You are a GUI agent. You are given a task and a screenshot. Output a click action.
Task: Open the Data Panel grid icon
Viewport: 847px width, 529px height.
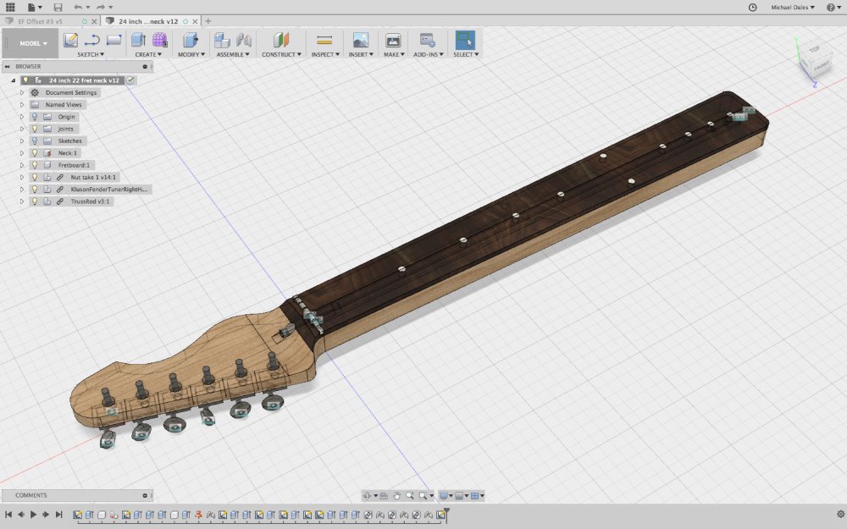9,7
